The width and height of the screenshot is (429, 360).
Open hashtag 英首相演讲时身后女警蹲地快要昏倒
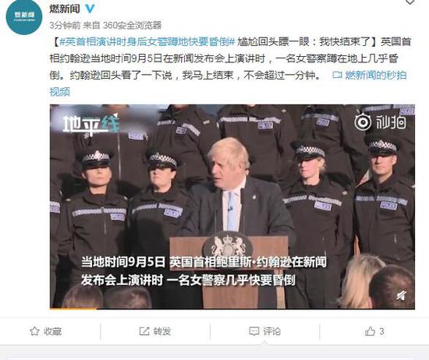click(147, 42)
